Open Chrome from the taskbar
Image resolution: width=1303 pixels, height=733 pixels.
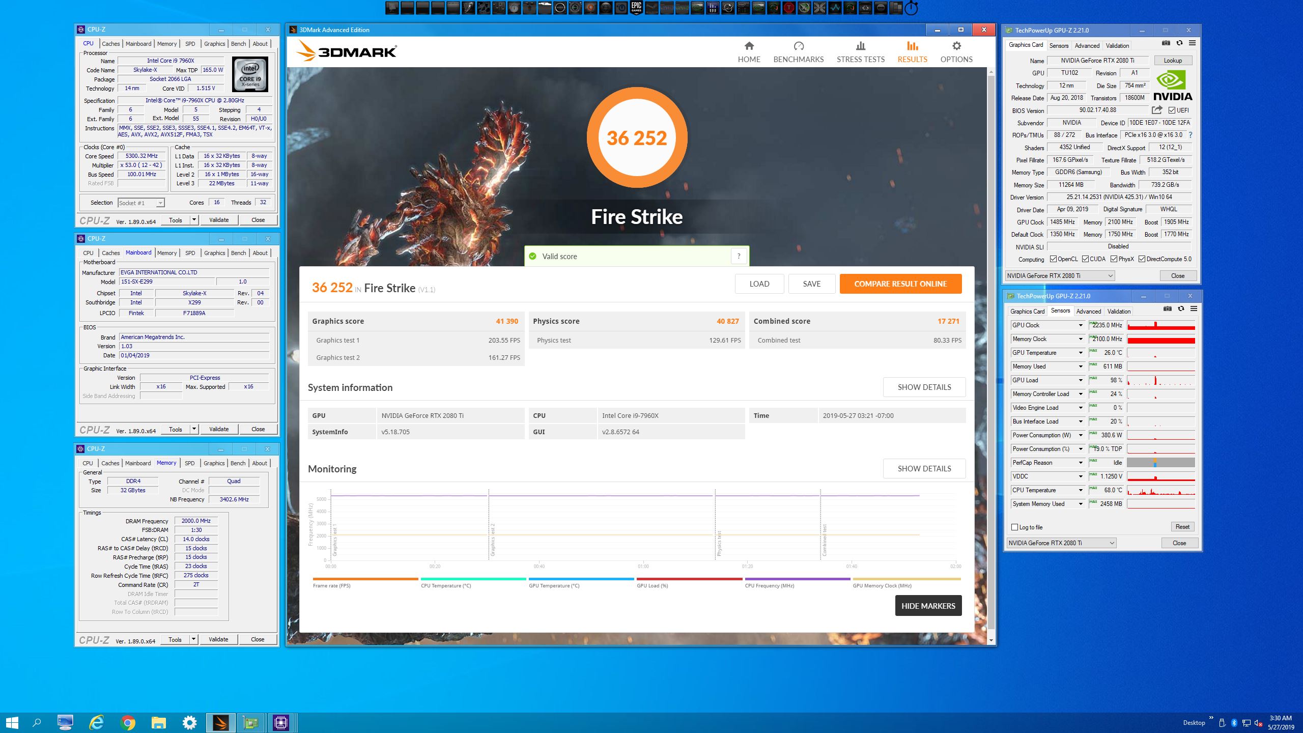128,722
